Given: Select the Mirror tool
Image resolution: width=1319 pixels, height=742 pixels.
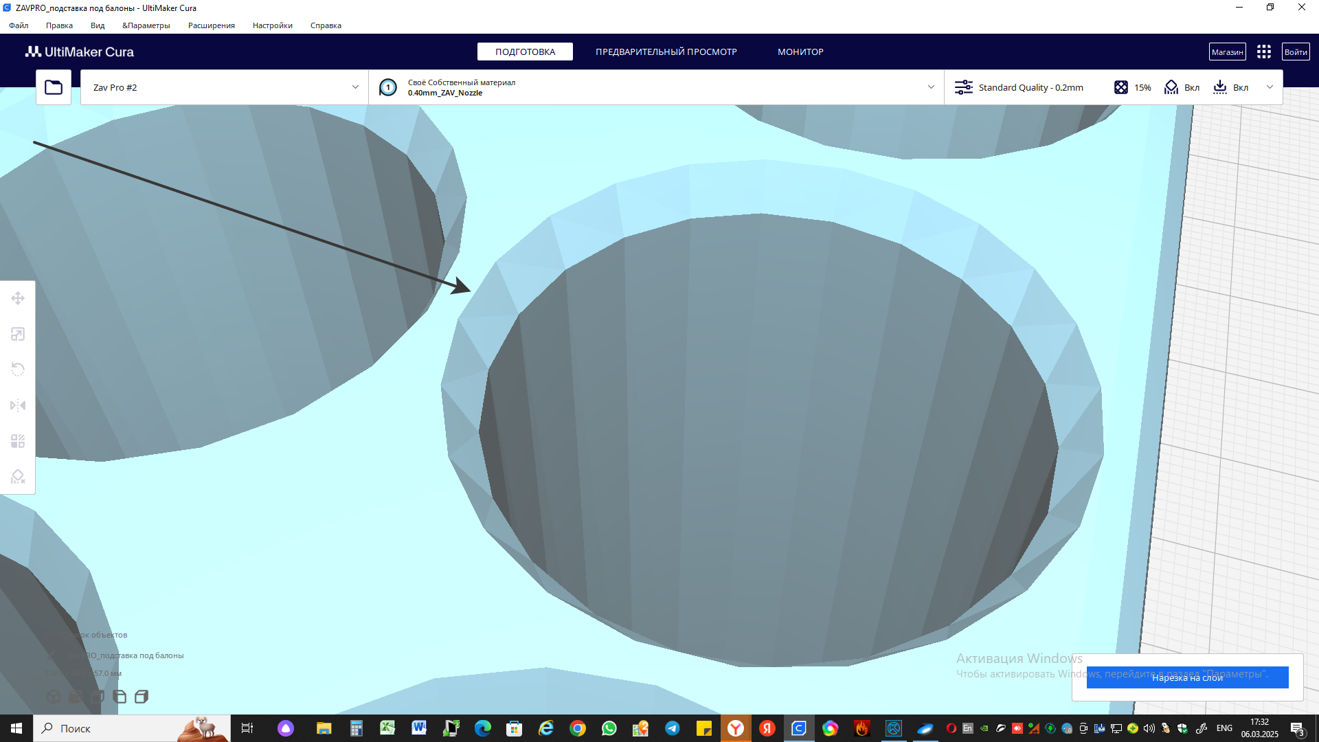Looking at the screenshot, I should coord(18,405).
